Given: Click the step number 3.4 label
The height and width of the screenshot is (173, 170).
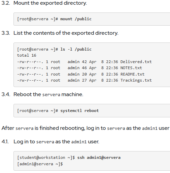Looking at the screenshot, I should tap(6, 94).
